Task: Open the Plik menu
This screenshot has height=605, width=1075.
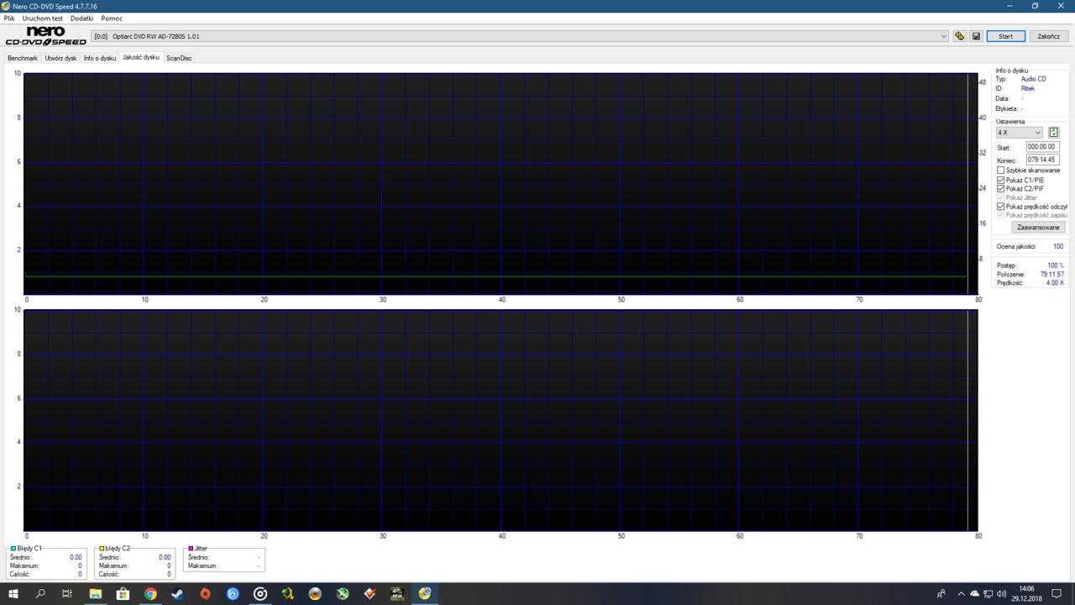Action: [9, 18]
